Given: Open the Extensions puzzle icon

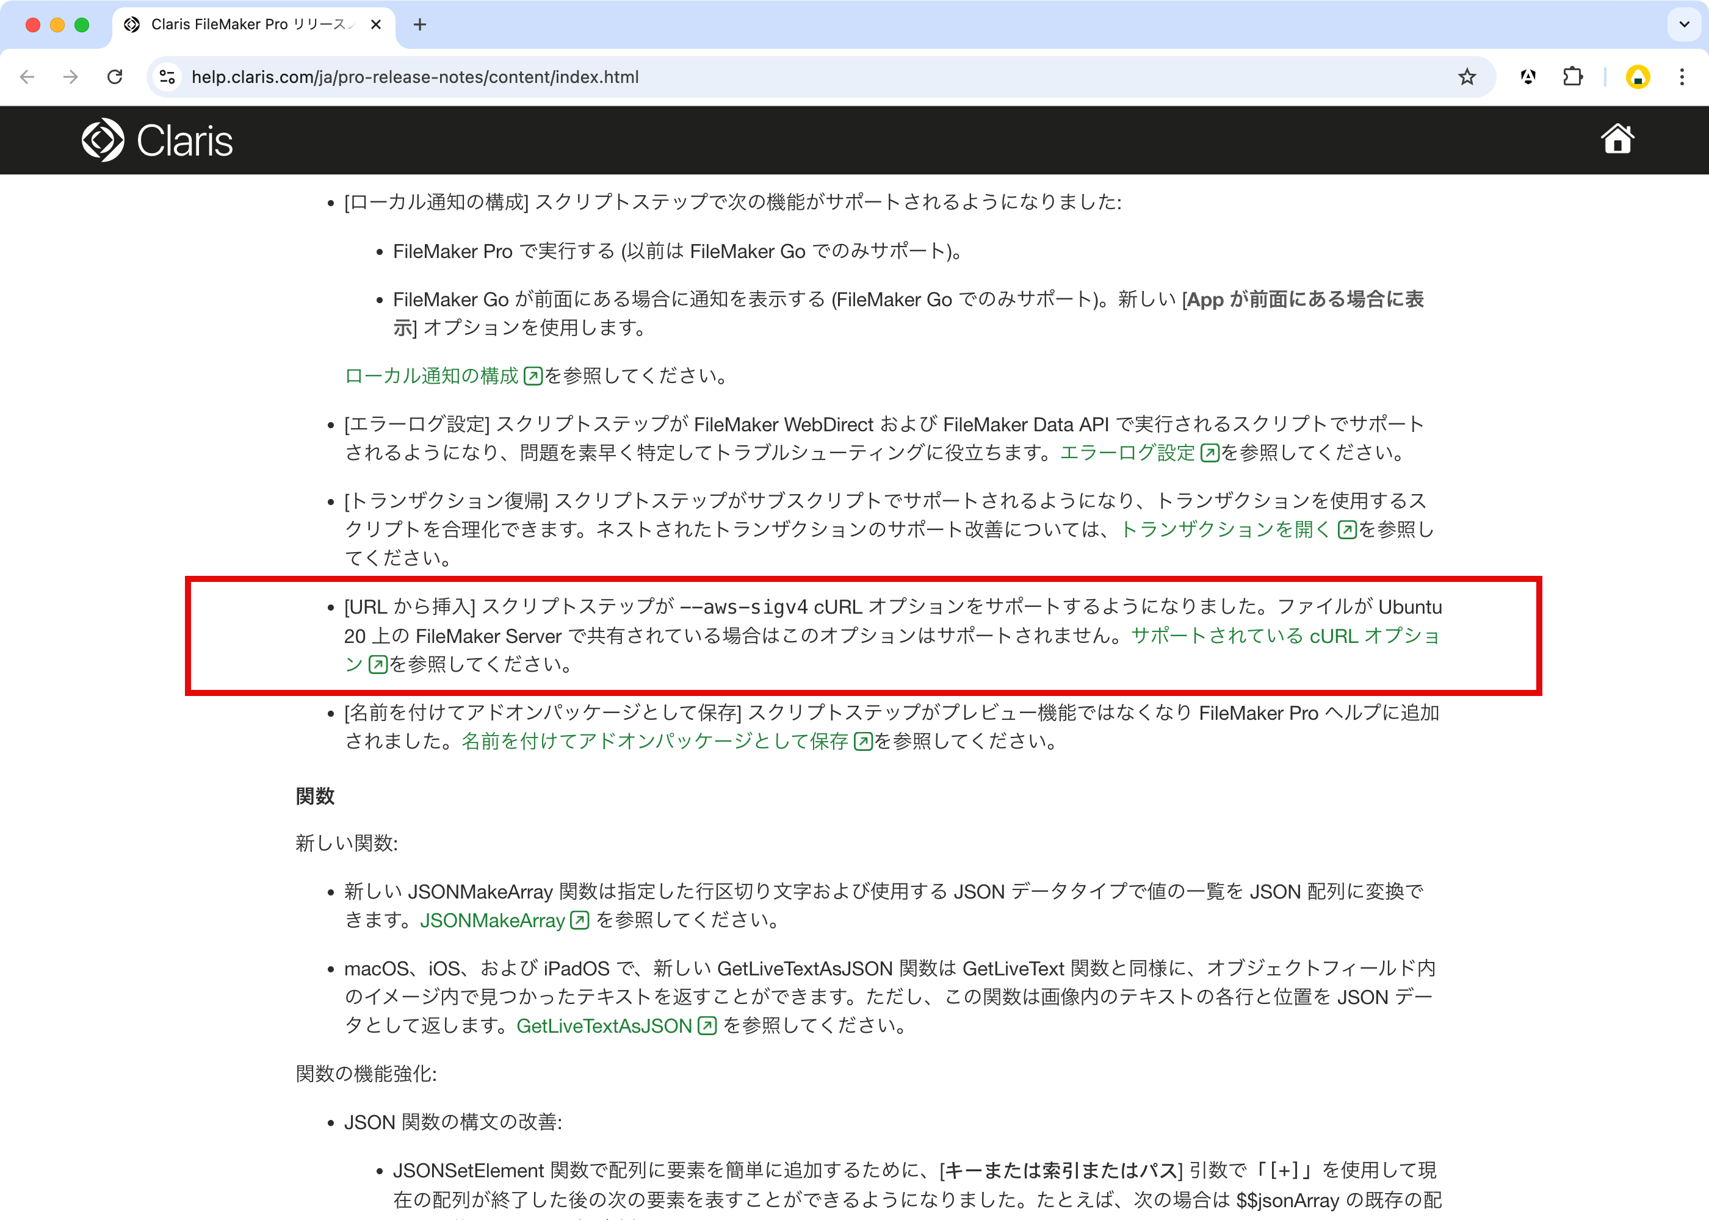Looking at the screenshot, I should click(1572, 77).
